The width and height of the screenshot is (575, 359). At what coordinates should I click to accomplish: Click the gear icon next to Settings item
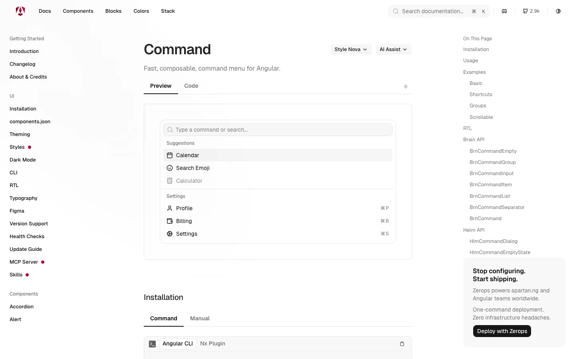click(170, 234)
